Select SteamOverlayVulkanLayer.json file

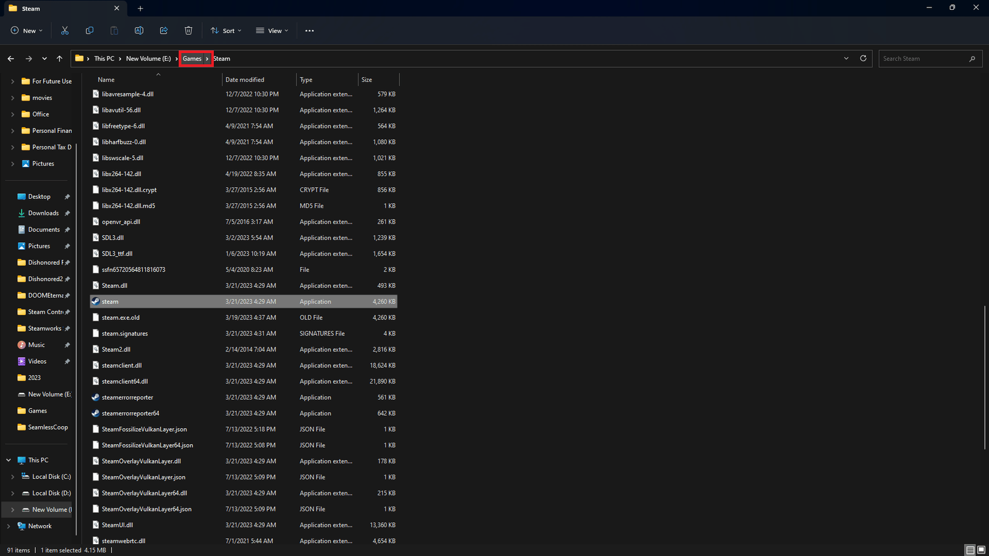[x=244, y=477]
